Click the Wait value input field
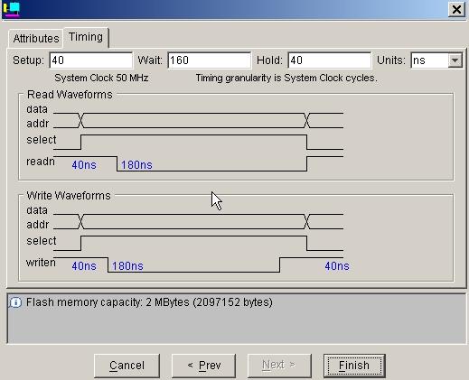Screen dimensions: 469x380 pyautogui.click(x=210, y=60)
